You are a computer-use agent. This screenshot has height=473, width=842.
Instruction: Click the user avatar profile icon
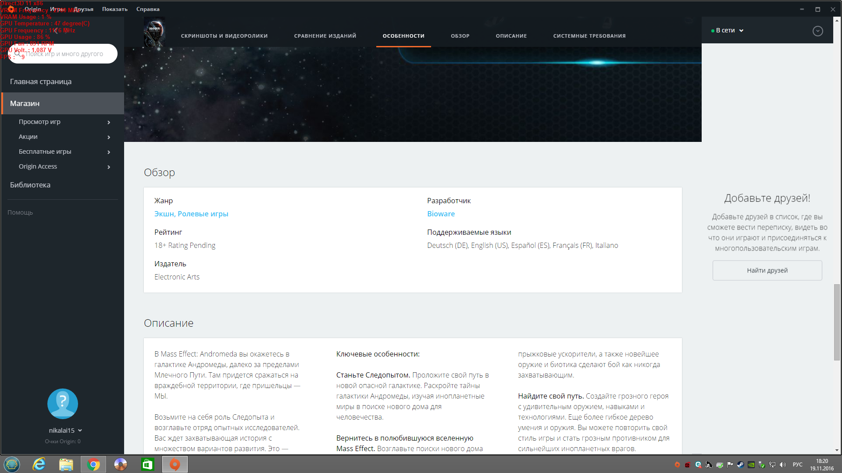(x=63, y=404)
